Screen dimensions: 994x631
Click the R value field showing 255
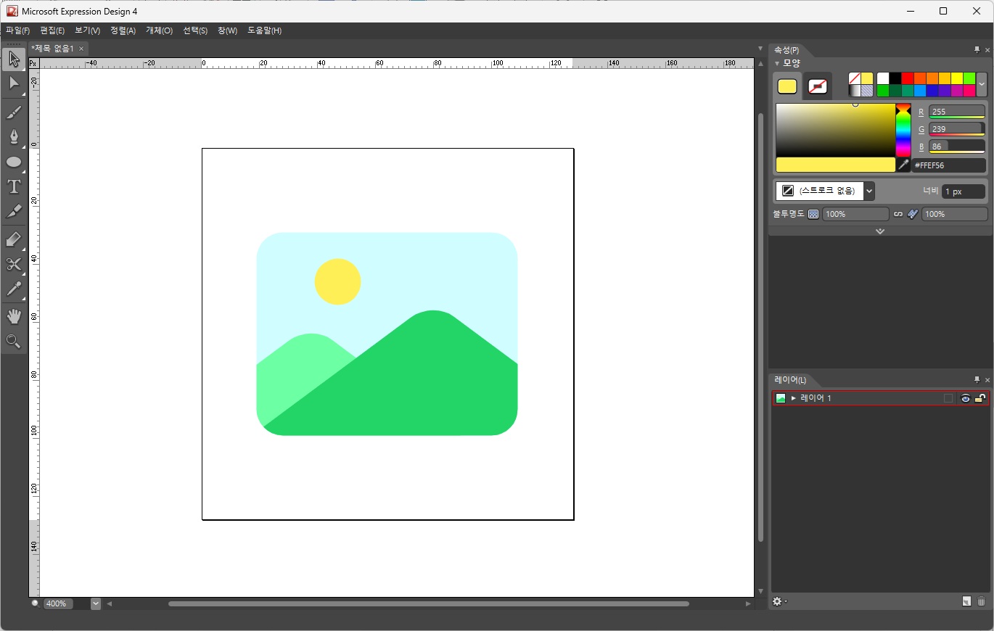coord(956,112)
